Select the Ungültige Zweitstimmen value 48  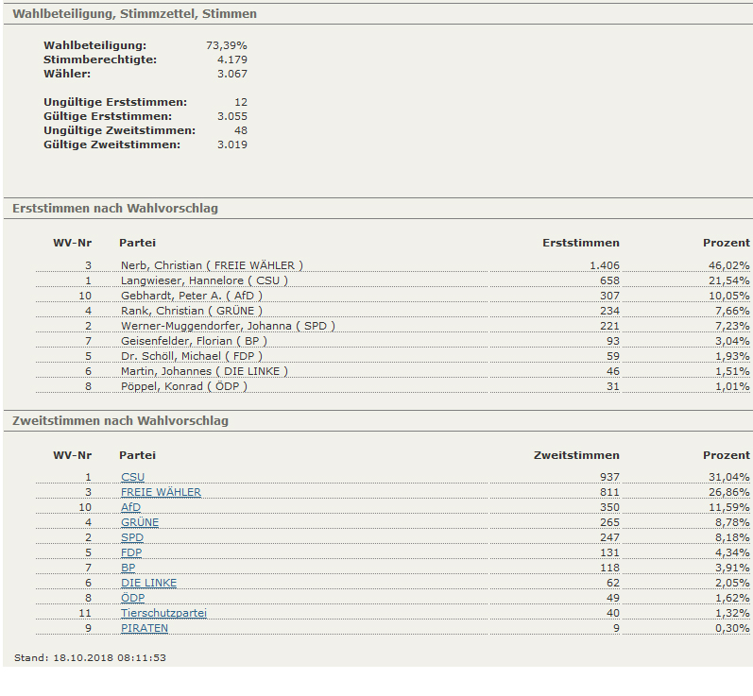(x=241, y=130)
